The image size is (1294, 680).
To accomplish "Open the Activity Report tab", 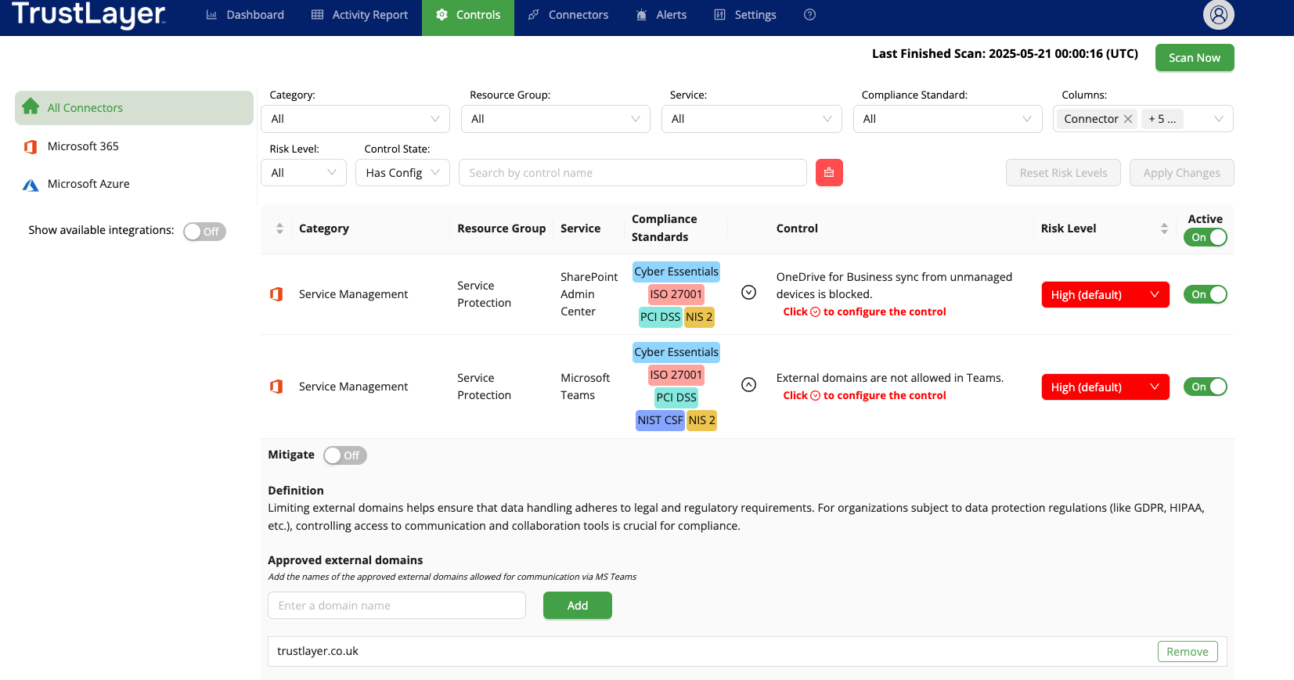I will 359,15.
